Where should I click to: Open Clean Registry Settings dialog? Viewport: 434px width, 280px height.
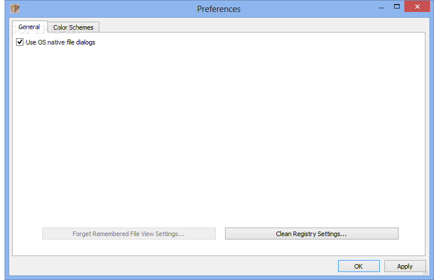(x=312, y=234)
